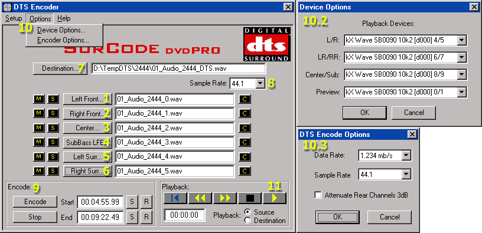482x233 pixels.
Task: Click the encode Start time field
Action: click(100, 202)
